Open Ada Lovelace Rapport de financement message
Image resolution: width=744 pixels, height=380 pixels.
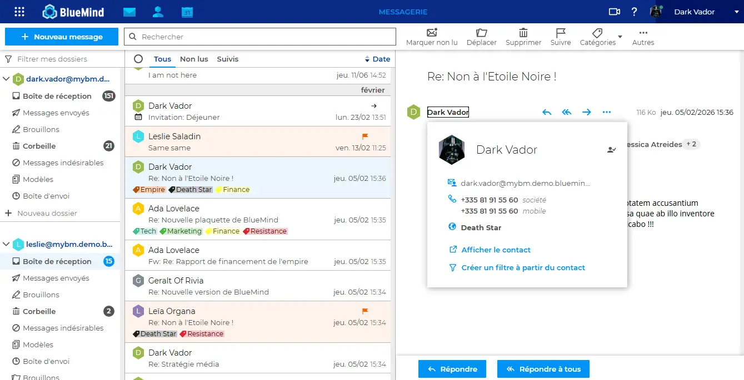click(x=258, y=256)
